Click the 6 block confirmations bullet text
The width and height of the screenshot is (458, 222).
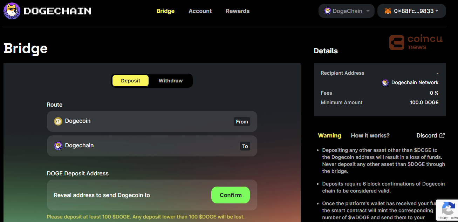point(383,187)
